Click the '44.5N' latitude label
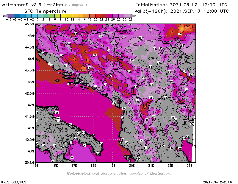 (x=29, y=47)
